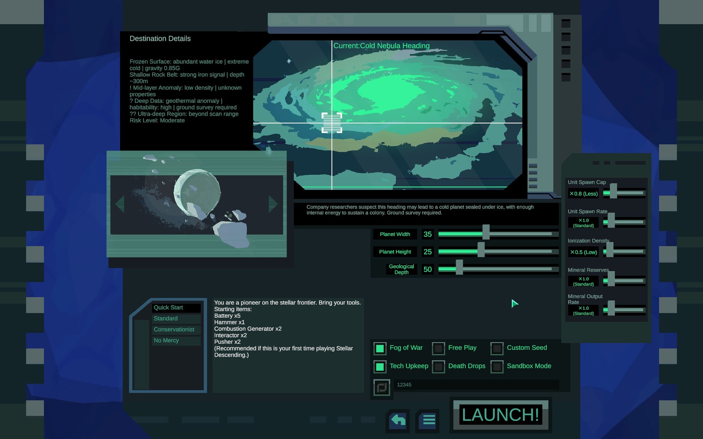Toggle the Fog of War checkbox
Screen dimensions: 703x439
click(380, 348)
